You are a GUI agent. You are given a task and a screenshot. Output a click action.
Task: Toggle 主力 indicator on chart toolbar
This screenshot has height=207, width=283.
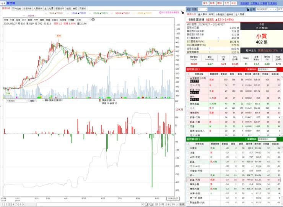click(24, 20)
